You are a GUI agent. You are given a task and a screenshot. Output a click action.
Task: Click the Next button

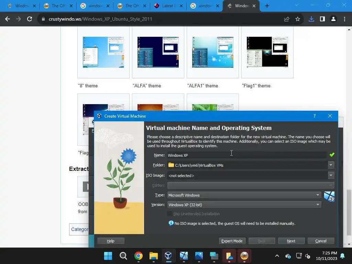(x=291, y=241)
